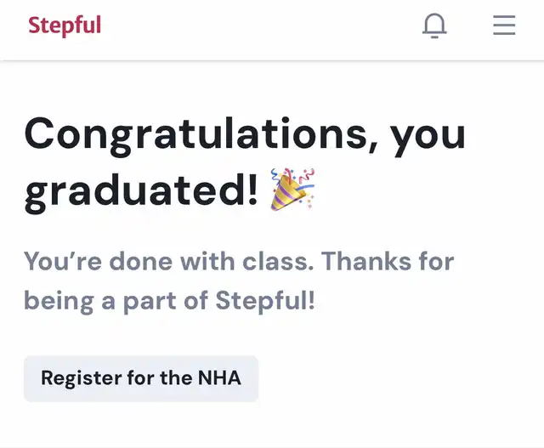The image size is (544, 448).
Task: Open the hamburger menu
Action: click(504, 25)
